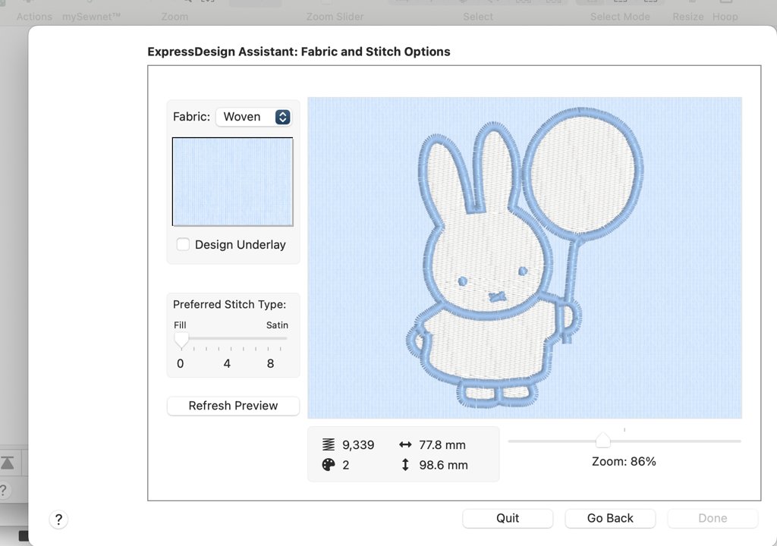Enable the Design Underlay checkbox
The height and width of the screenshot is (546, 777).
(x=183, y=244)
